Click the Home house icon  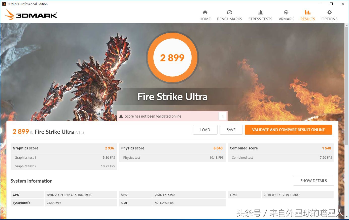click(x=205, y=12)
